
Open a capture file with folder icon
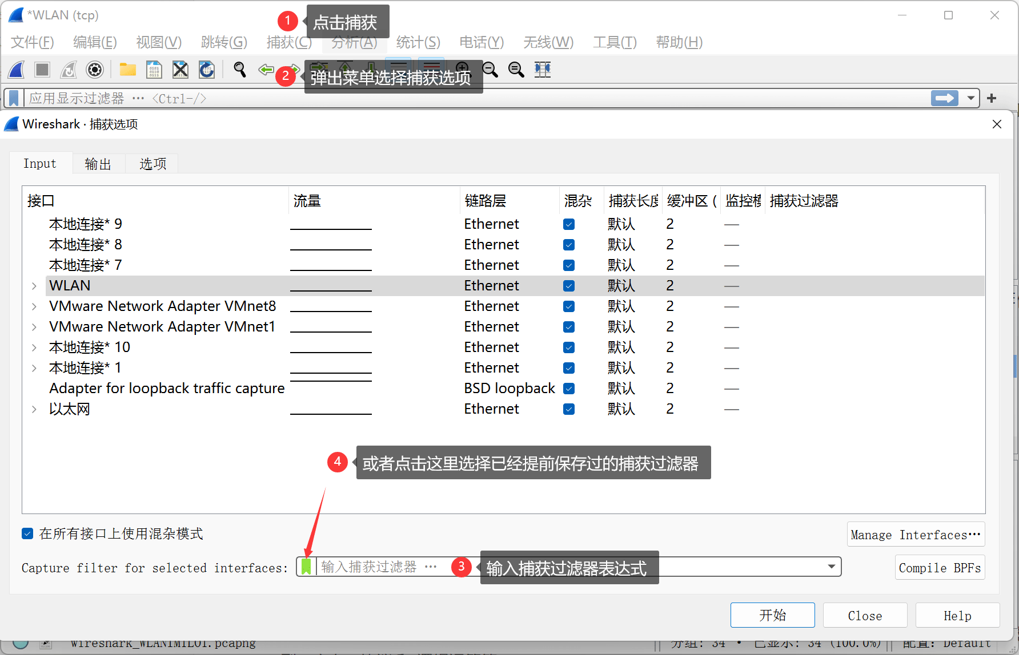[127, 70]
